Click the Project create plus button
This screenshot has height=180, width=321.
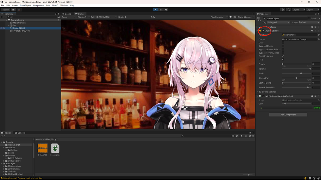3,136
